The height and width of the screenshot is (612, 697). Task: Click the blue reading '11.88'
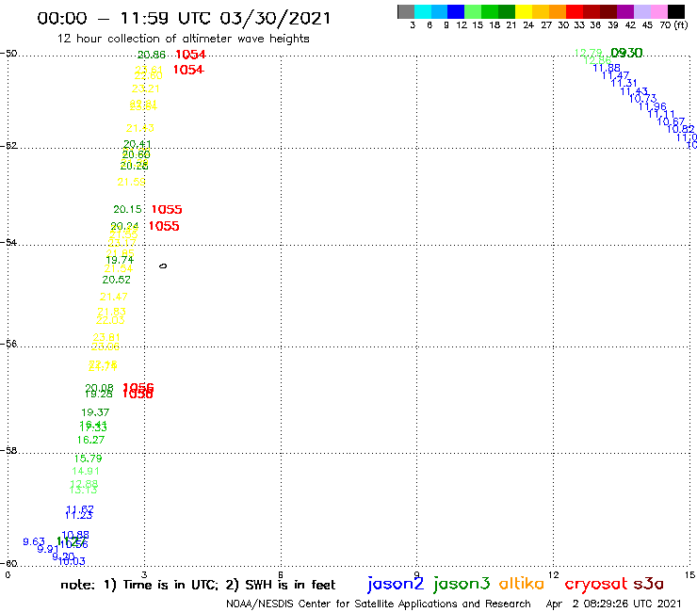[607, 68]
